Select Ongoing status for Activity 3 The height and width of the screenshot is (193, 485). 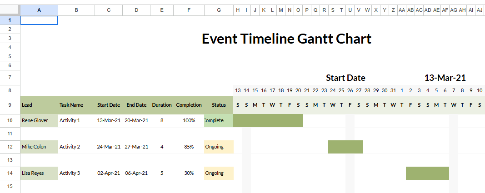click(x=219, y=173)
